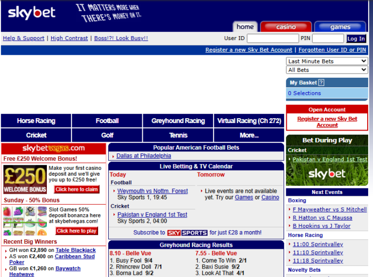Click the High Contrast link
This screenshot has height=277, width=373.
coord(69,38)
